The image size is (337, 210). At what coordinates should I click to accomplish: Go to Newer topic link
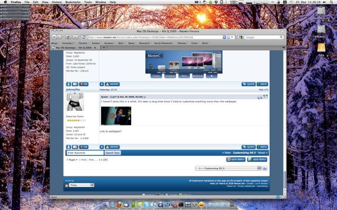[x=262, y=153]
